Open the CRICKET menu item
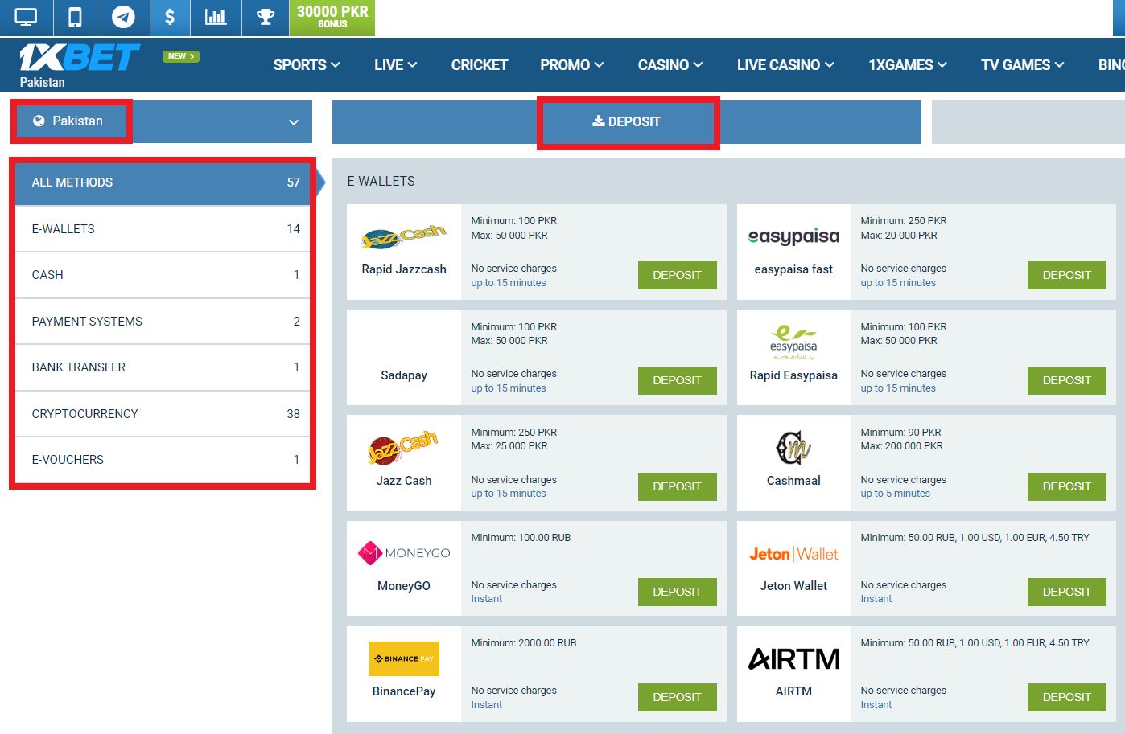Viewport: 1125px width, 734px height. tap(479, 65)
